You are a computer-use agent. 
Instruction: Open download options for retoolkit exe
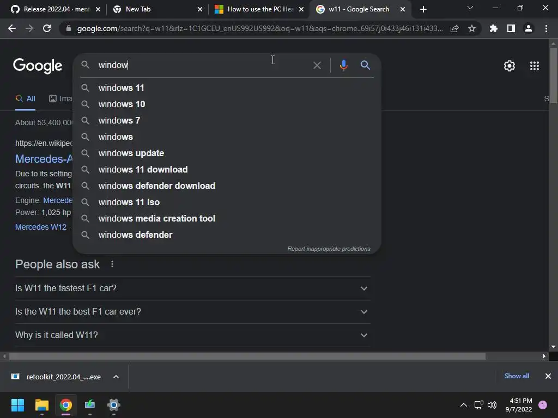[x=116, y=377]
